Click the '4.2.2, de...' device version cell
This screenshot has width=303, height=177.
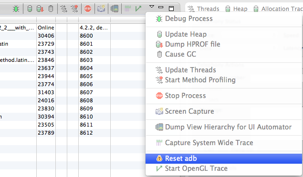[x=94, y=28]
